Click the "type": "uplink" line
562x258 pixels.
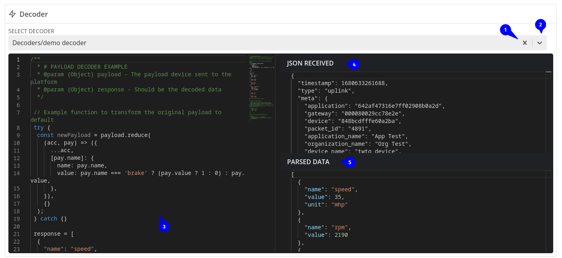[x=326, y=91]
